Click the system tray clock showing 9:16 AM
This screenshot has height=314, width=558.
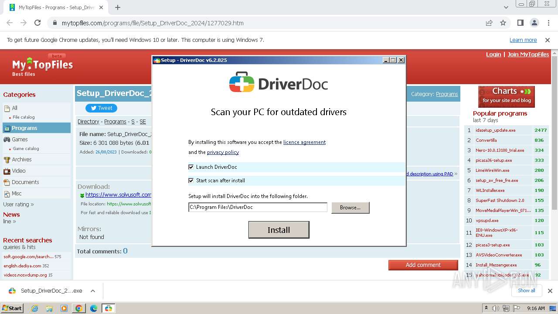point(536,308)
